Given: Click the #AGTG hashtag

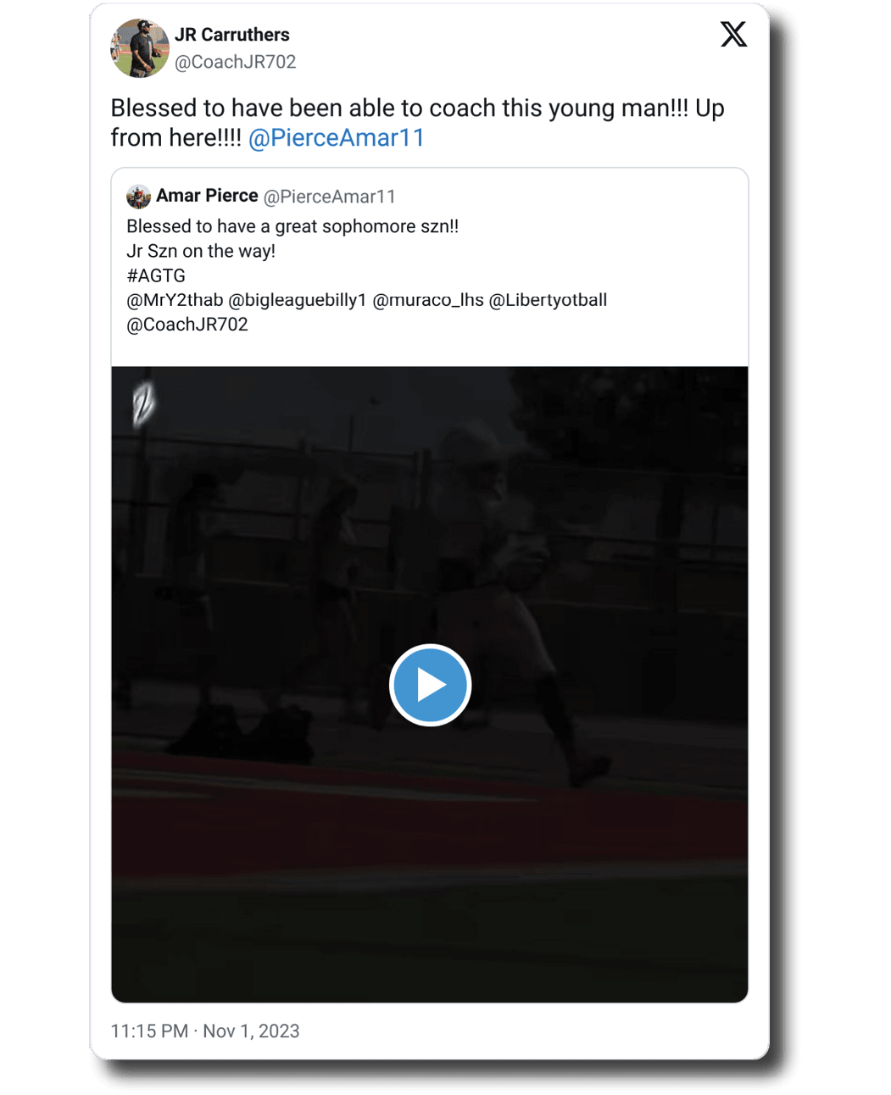Looking at the screenshot, I should pyautogui.click(x=156, y=275).
